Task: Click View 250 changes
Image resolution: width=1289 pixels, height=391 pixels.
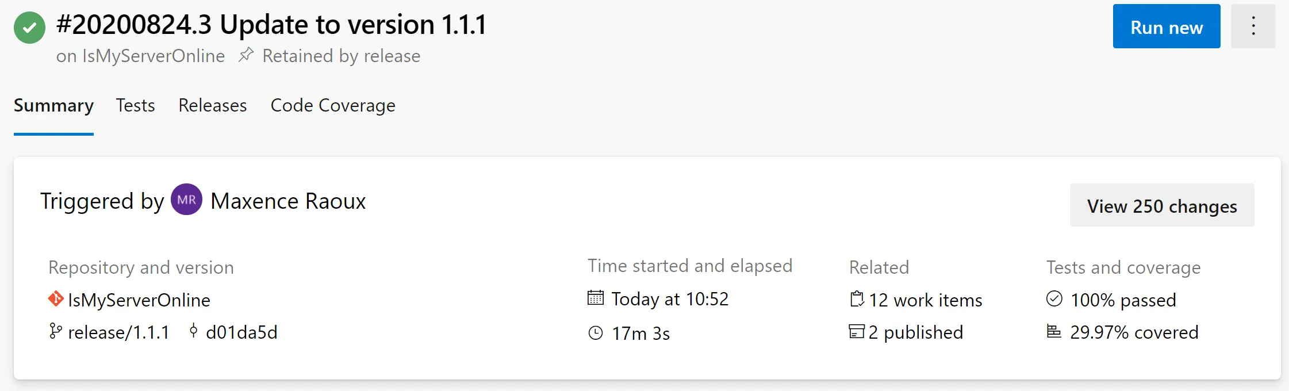Action: click(x=1161, y=205)
